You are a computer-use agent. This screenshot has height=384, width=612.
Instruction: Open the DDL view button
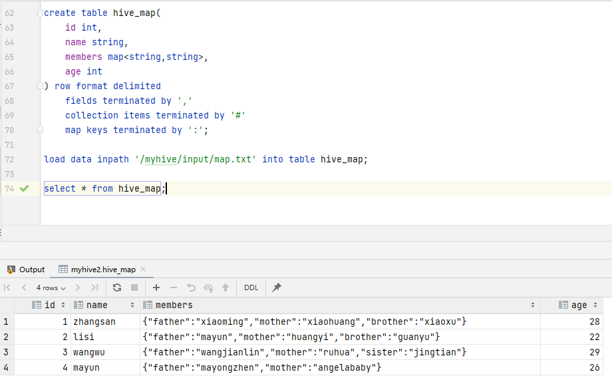click(x=251, y=288)
